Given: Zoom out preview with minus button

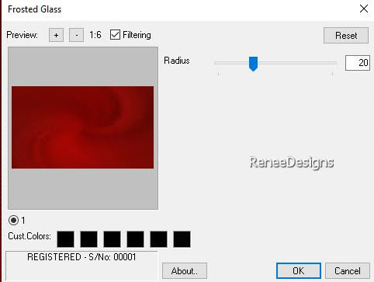Looking at the screenshot, I should (76, 35).
